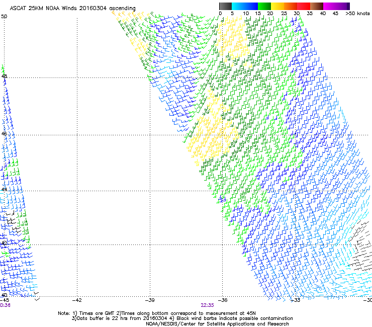Screen dimensions: 372x327
Task: Click the latitude axis label '48'
Action: pos(4,76)
